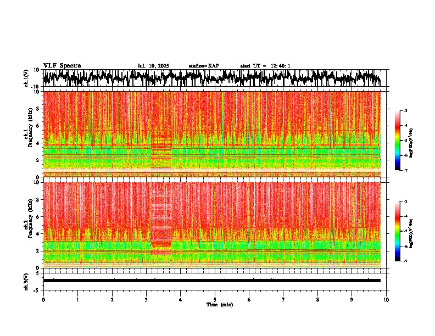Click the 8 kHz tick on ch.2 frequency axis

tap(38, 200)
